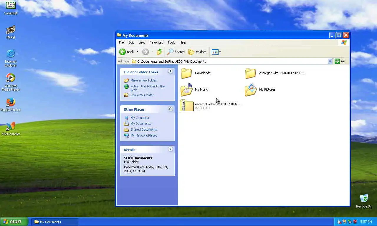Collapse the Other Places panel
Viewport: 377px width, 226px height.
[170, 109]
